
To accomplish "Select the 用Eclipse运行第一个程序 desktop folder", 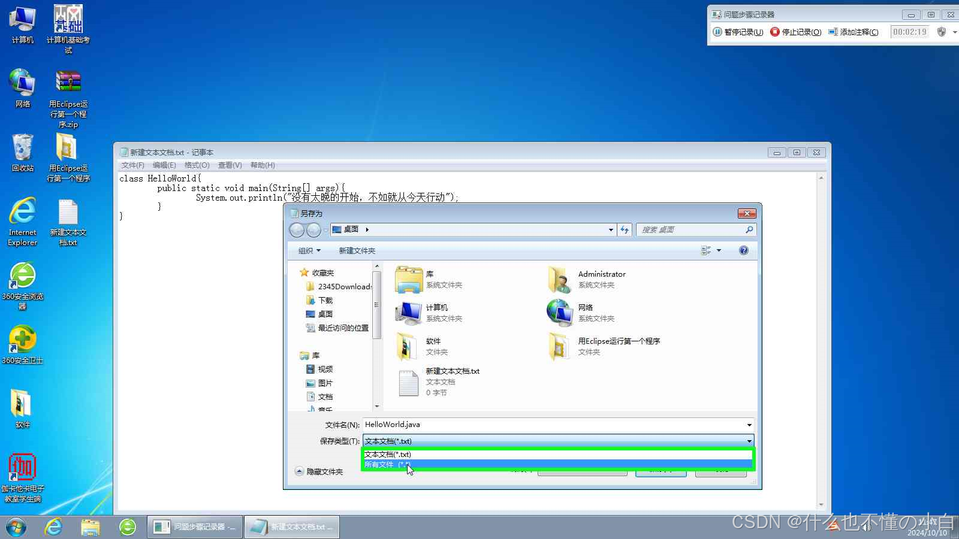I will (68, 157).
